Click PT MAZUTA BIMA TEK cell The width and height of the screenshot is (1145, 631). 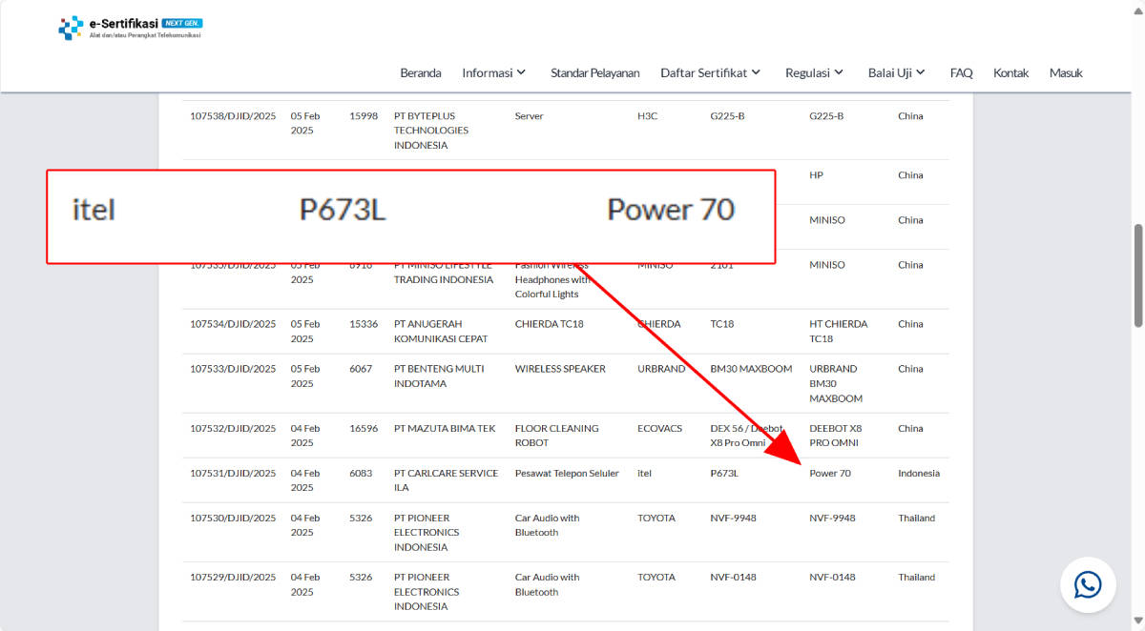445,429
